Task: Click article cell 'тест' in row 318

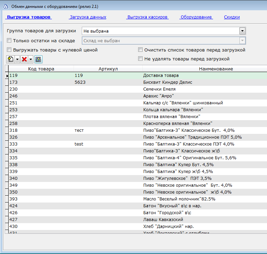Action: (x=108, y=130)
